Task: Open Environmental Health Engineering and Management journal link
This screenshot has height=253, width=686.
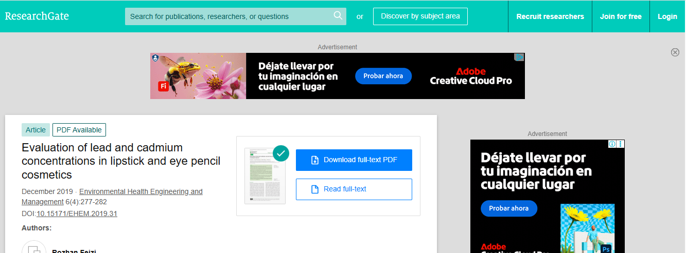Action: pyautogui.click(x=140, y=191)
